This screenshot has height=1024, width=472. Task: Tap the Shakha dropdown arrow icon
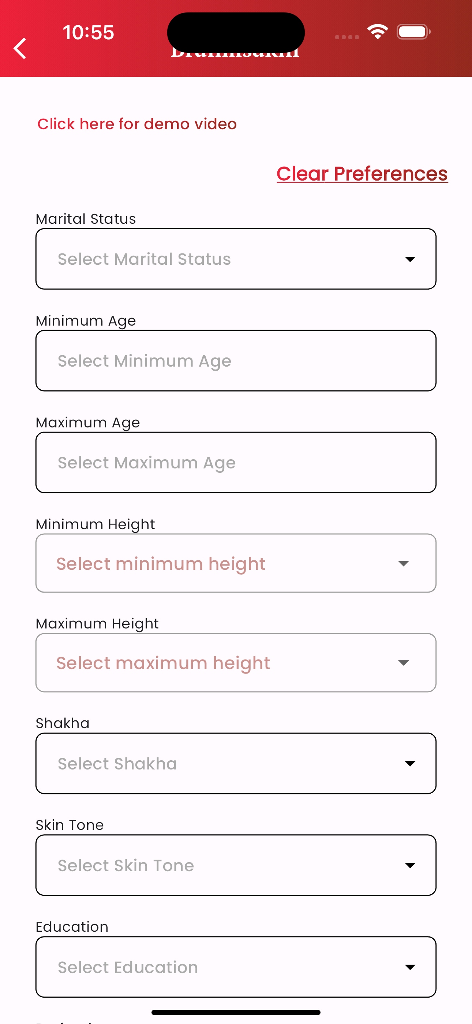click(x=410, y=763)
